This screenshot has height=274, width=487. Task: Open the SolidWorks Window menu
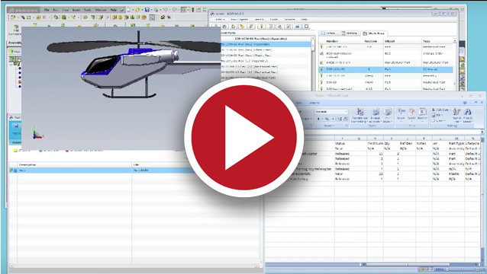tap(101, 10)
